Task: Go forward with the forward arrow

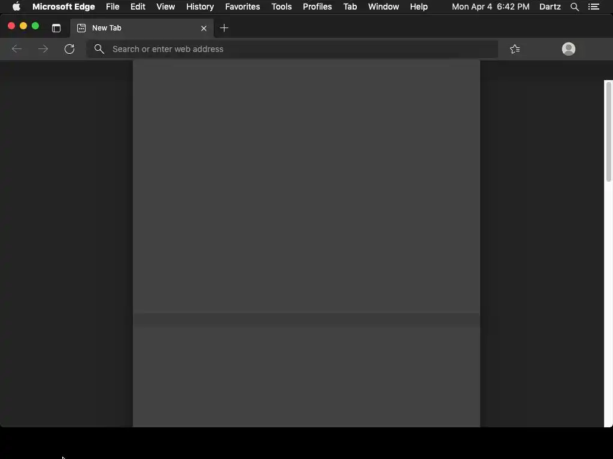Action: coord(43,49)
